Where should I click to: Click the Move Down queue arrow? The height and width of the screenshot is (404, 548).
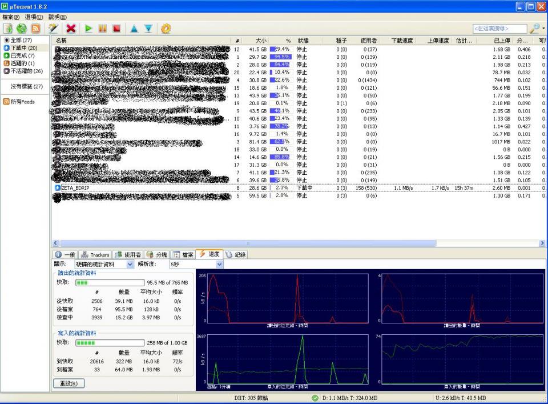click(x=148, y=28)
